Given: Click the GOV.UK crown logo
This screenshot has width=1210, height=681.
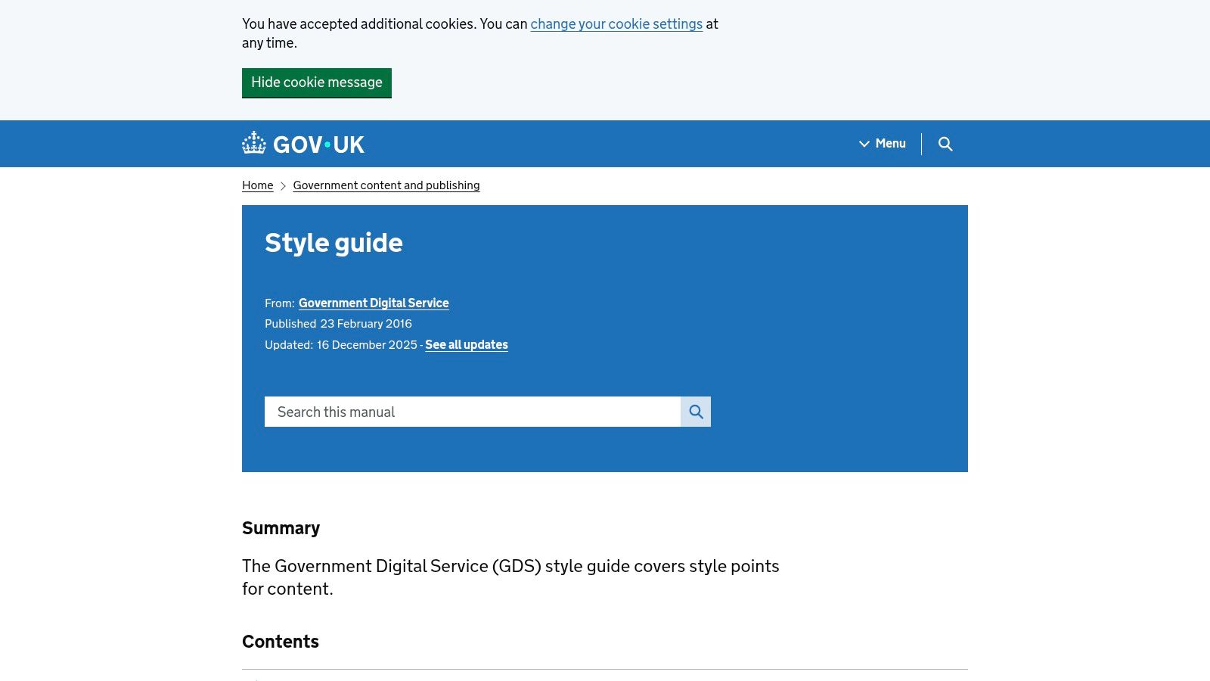Looking at the screenshot, I should (253, 143).
